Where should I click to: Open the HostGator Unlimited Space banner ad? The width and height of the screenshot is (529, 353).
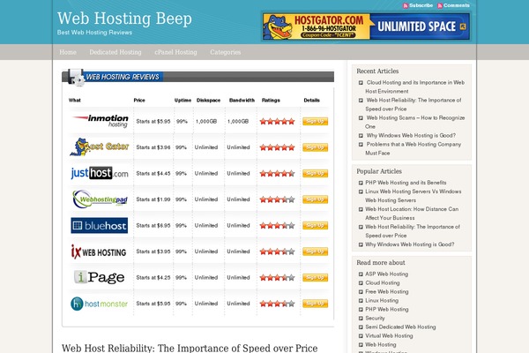(366, 26)
